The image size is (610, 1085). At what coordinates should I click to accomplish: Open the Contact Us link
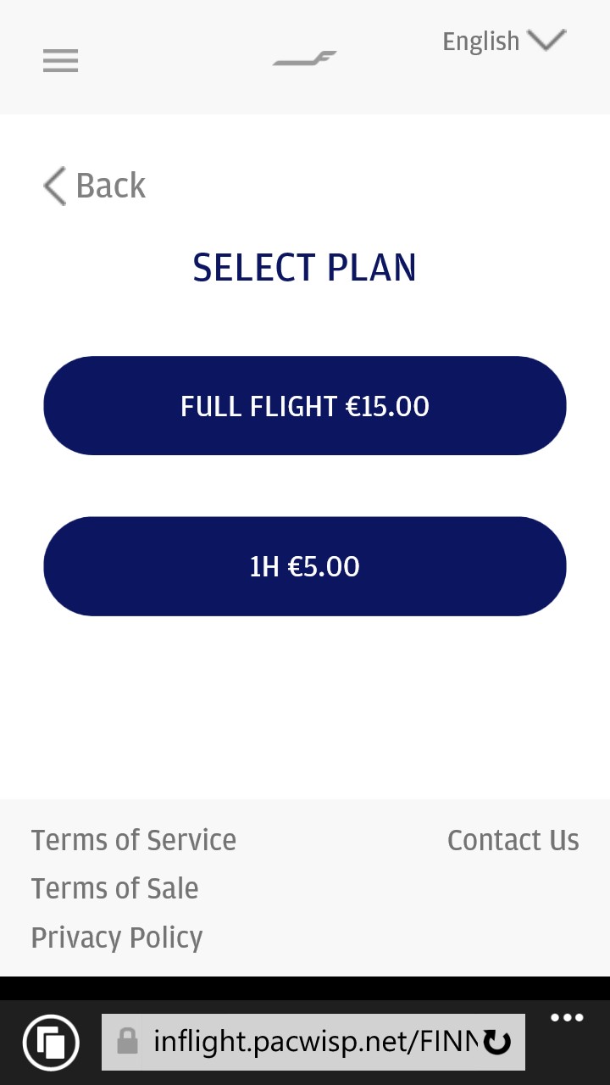click(x=513, y=840)
